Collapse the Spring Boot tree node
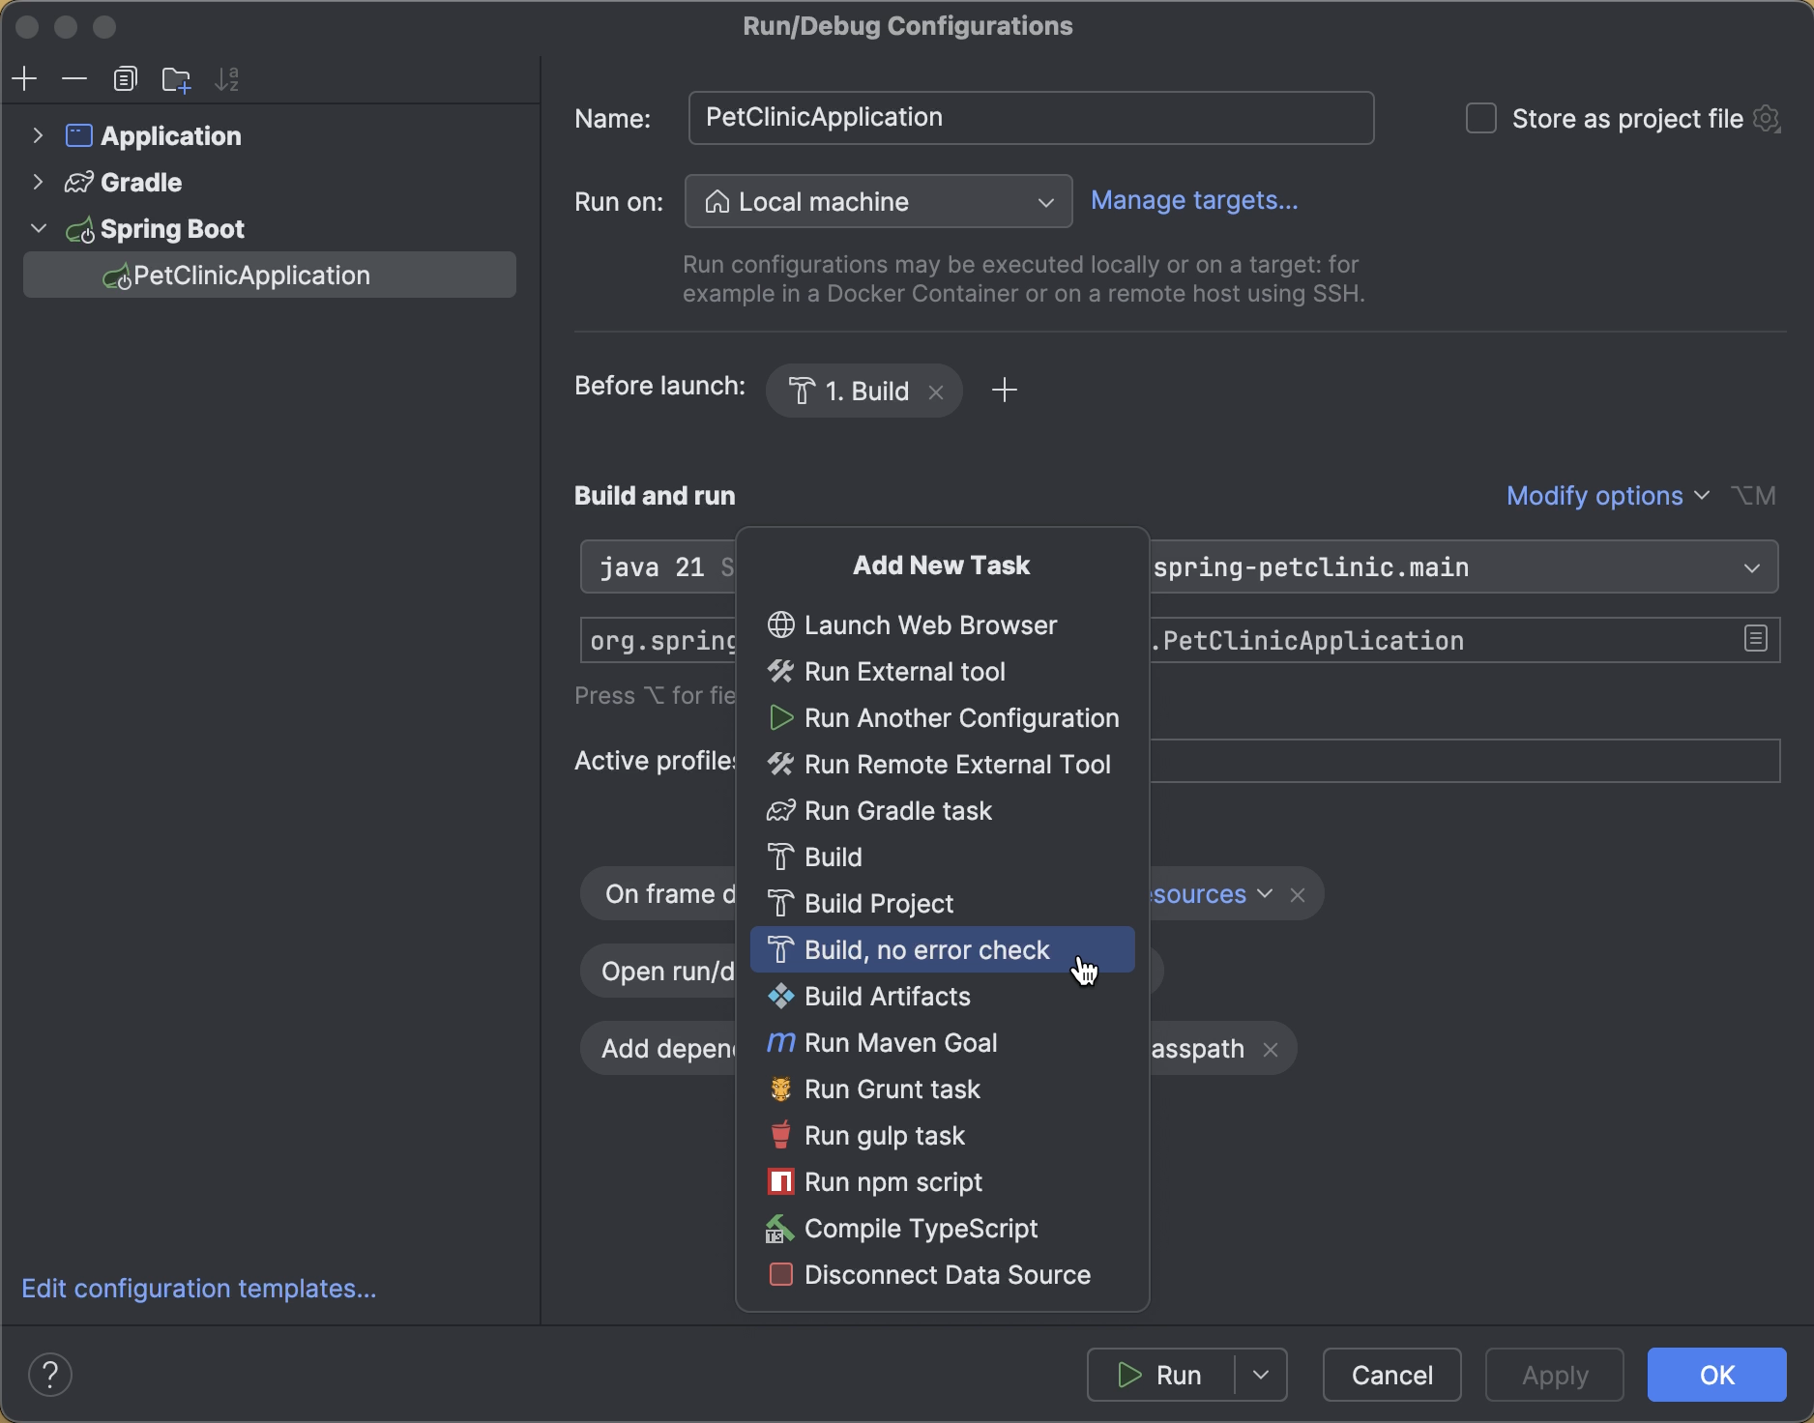Image resolution: width=1814 pixels, height=1423 pixels. 39,228
